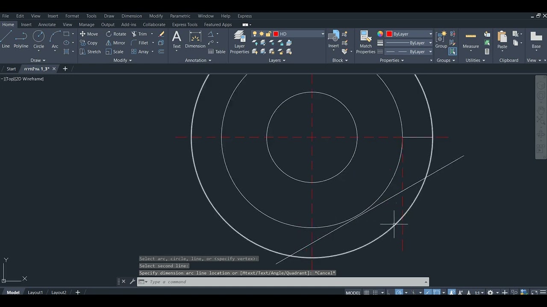Use the Trim tool
Image resolution: width=547 pixels, height=307 pixels.
[x=139, y=34]
